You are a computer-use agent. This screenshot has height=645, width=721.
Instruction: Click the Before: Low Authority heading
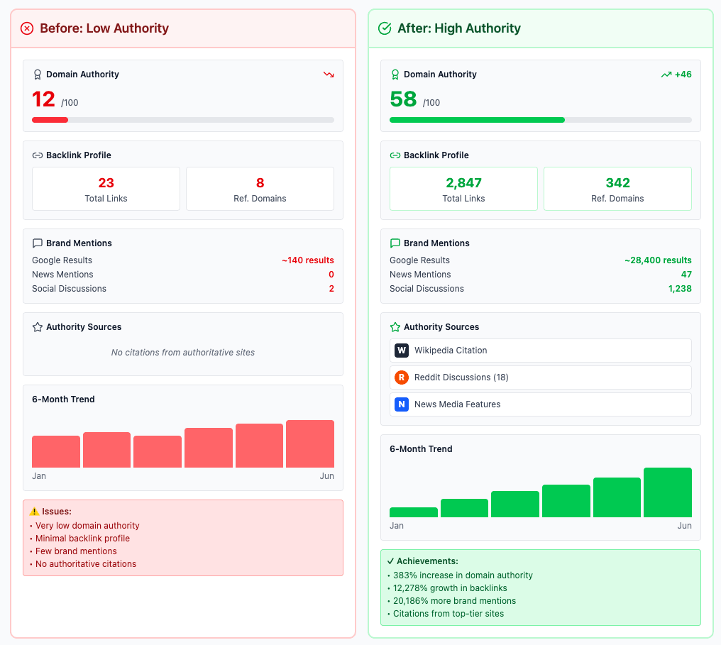pyautogui.click(x=104, y=28)
